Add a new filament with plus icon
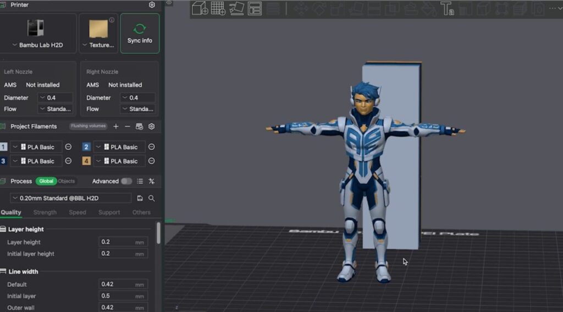Screen dimensions: 563x312 [116, 127]
